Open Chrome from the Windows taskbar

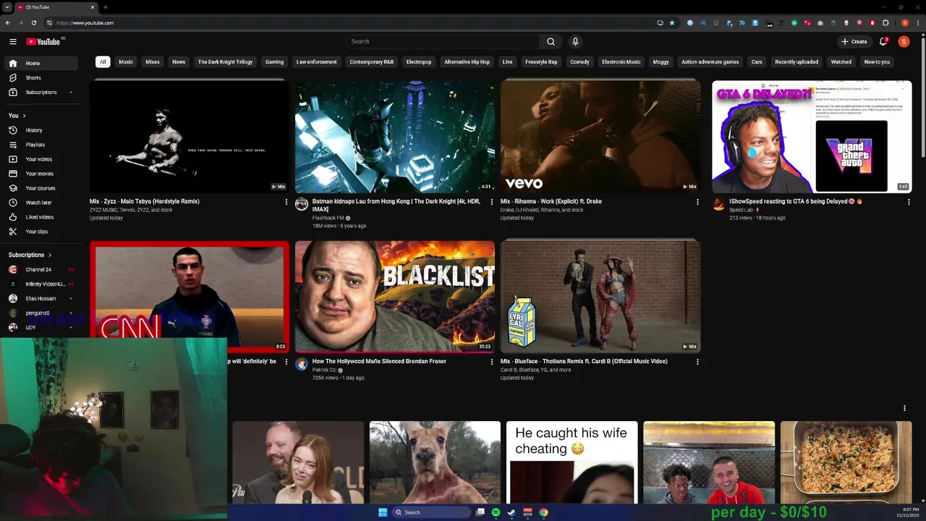pos(543,512)
